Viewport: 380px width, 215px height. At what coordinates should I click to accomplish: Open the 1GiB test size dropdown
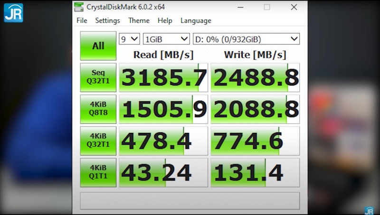(166, 39)
